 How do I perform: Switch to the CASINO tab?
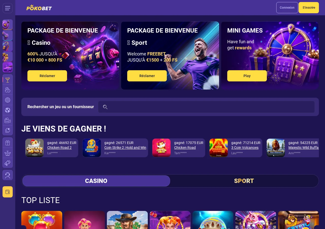[x=96, y=181]
